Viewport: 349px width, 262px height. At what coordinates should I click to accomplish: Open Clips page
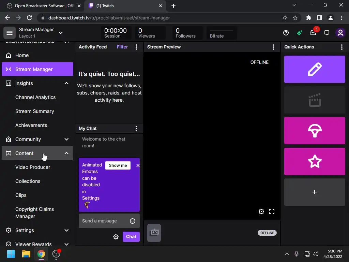tap(21, 195)
